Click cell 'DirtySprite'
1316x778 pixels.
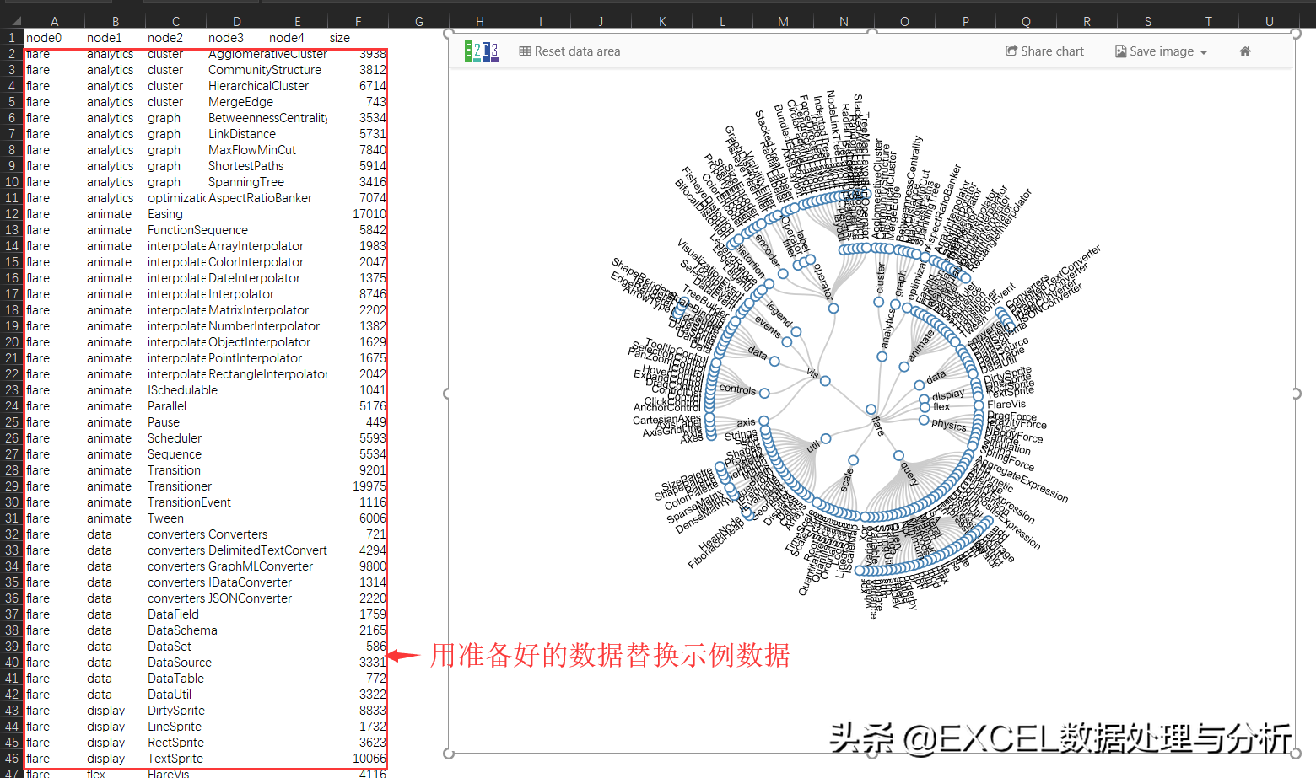coord(176,711)
